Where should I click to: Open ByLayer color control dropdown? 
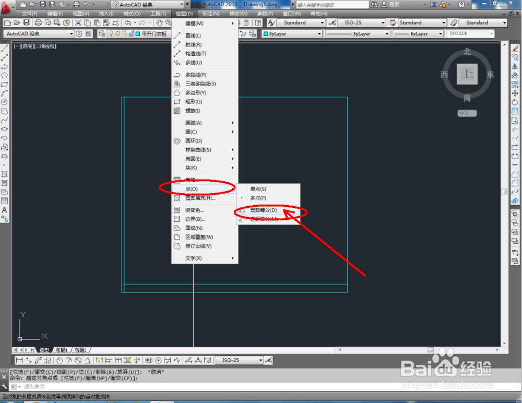coord(292,33)
